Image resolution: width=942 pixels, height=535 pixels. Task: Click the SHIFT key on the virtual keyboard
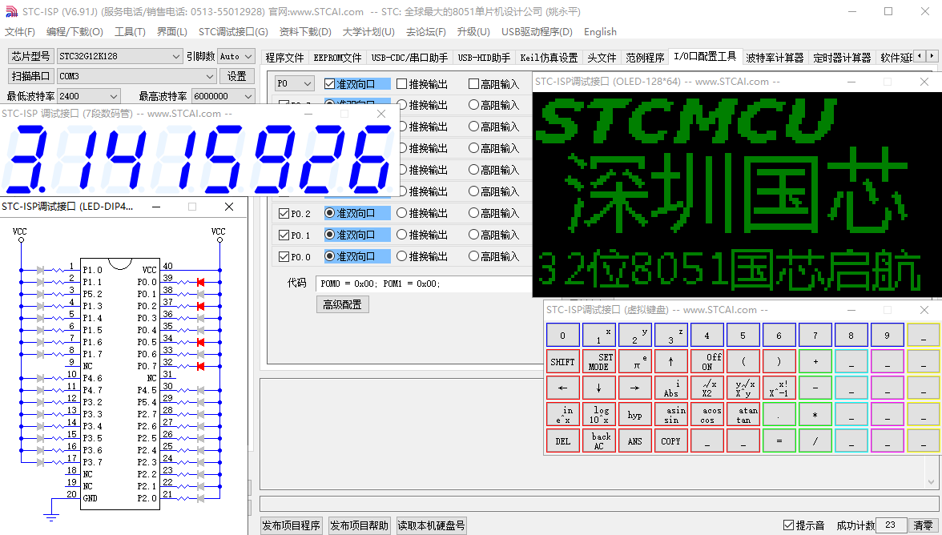pyautogui.click(x=563, y=361)
